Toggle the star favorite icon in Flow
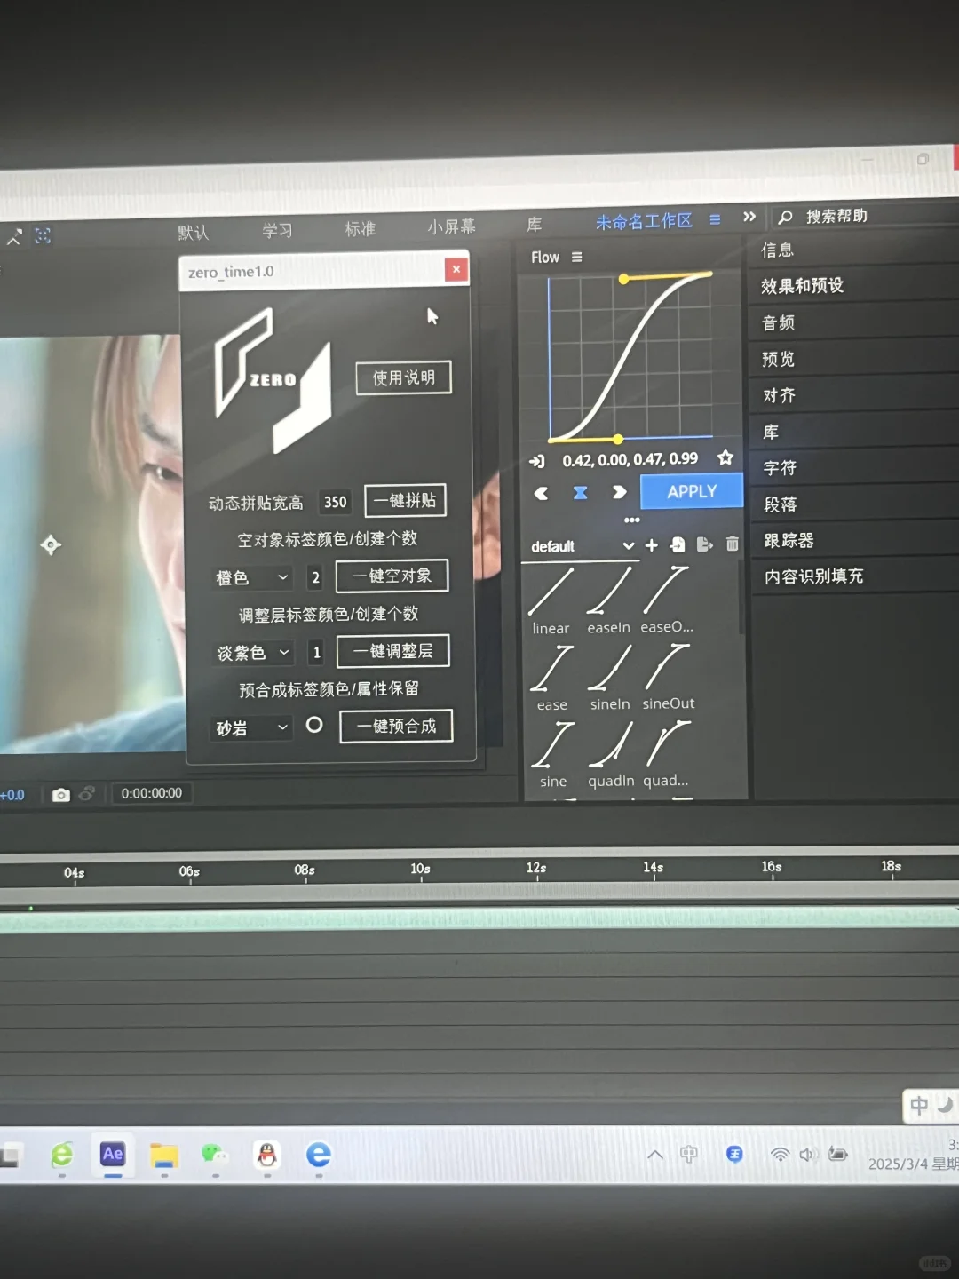Viewport: 959px width, 1279px height. (725, 457)
